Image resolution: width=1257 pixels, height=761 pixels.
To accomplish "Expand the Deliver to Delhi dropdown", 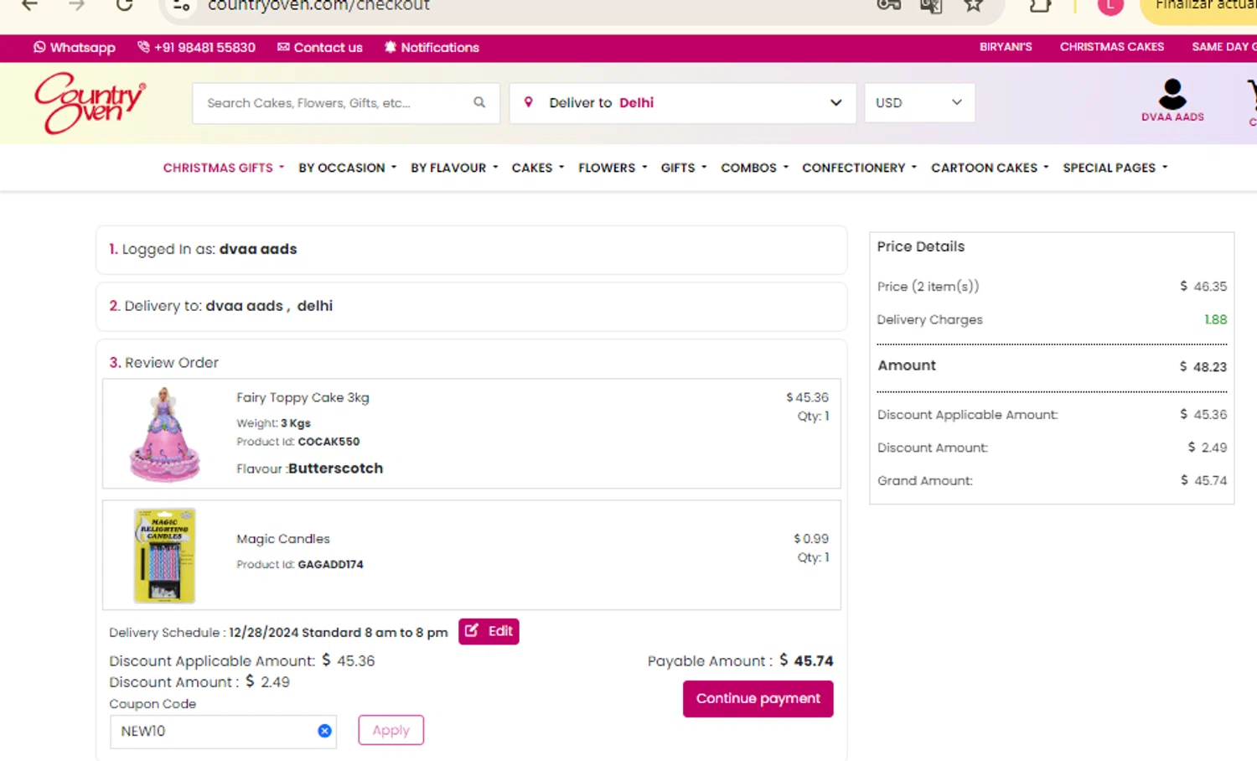I will pyautogui.click(x=682, y=102).
